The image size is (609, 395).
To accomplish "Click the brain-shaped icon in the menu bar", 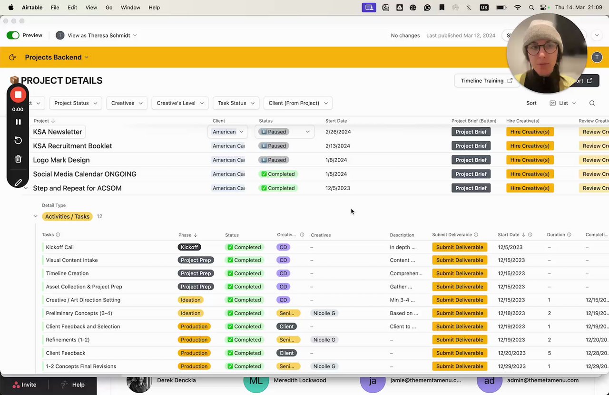I will 413,8.
